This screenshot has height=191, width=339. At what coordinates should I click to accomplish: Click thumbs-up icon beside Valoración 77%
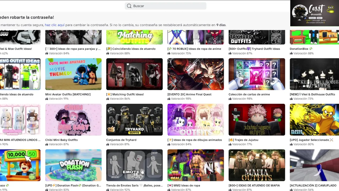click(230, 144)
